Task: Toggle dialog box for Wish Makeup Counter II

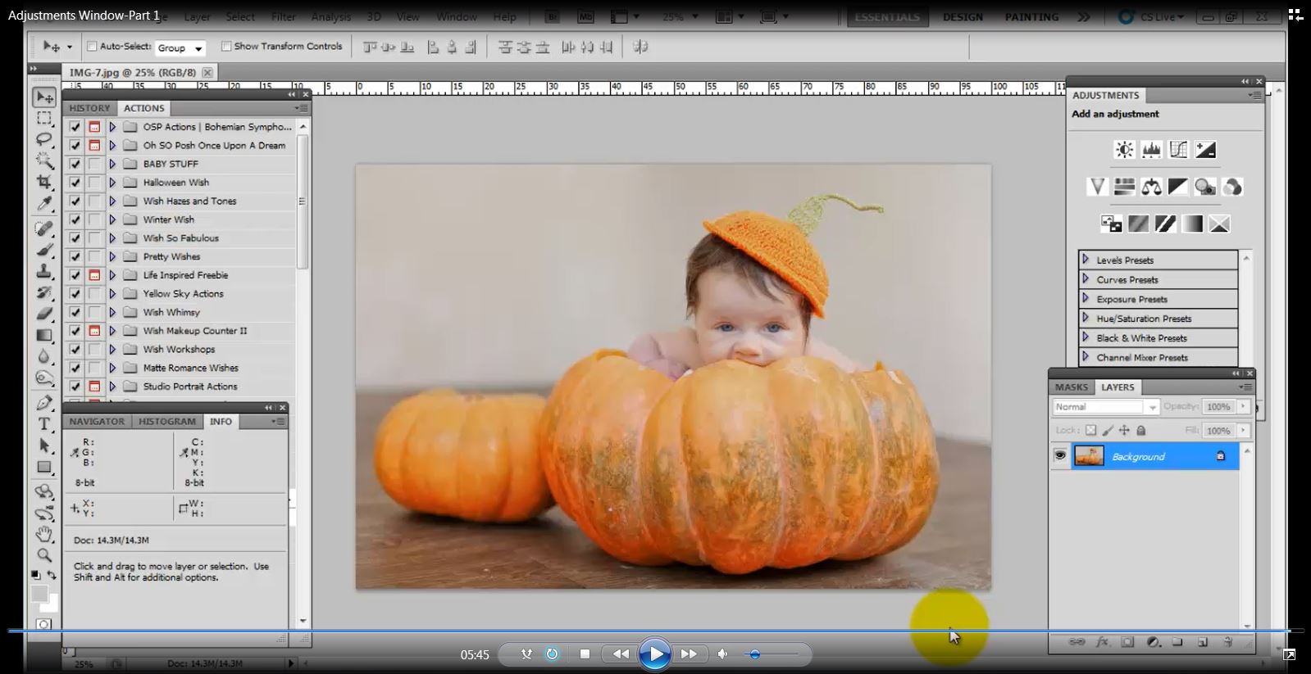Action: pyautogui.click(x=94, y=331)
